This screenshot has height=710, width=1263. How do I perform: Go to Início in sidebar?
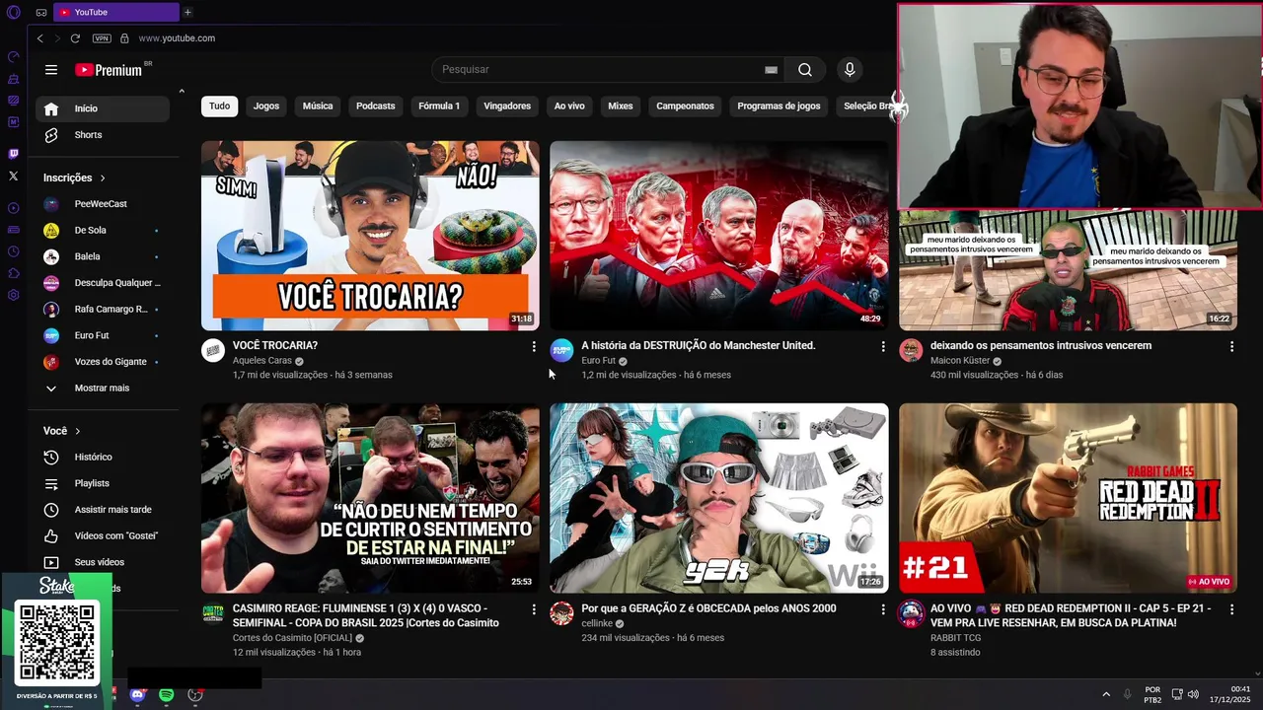coord(103,108)
